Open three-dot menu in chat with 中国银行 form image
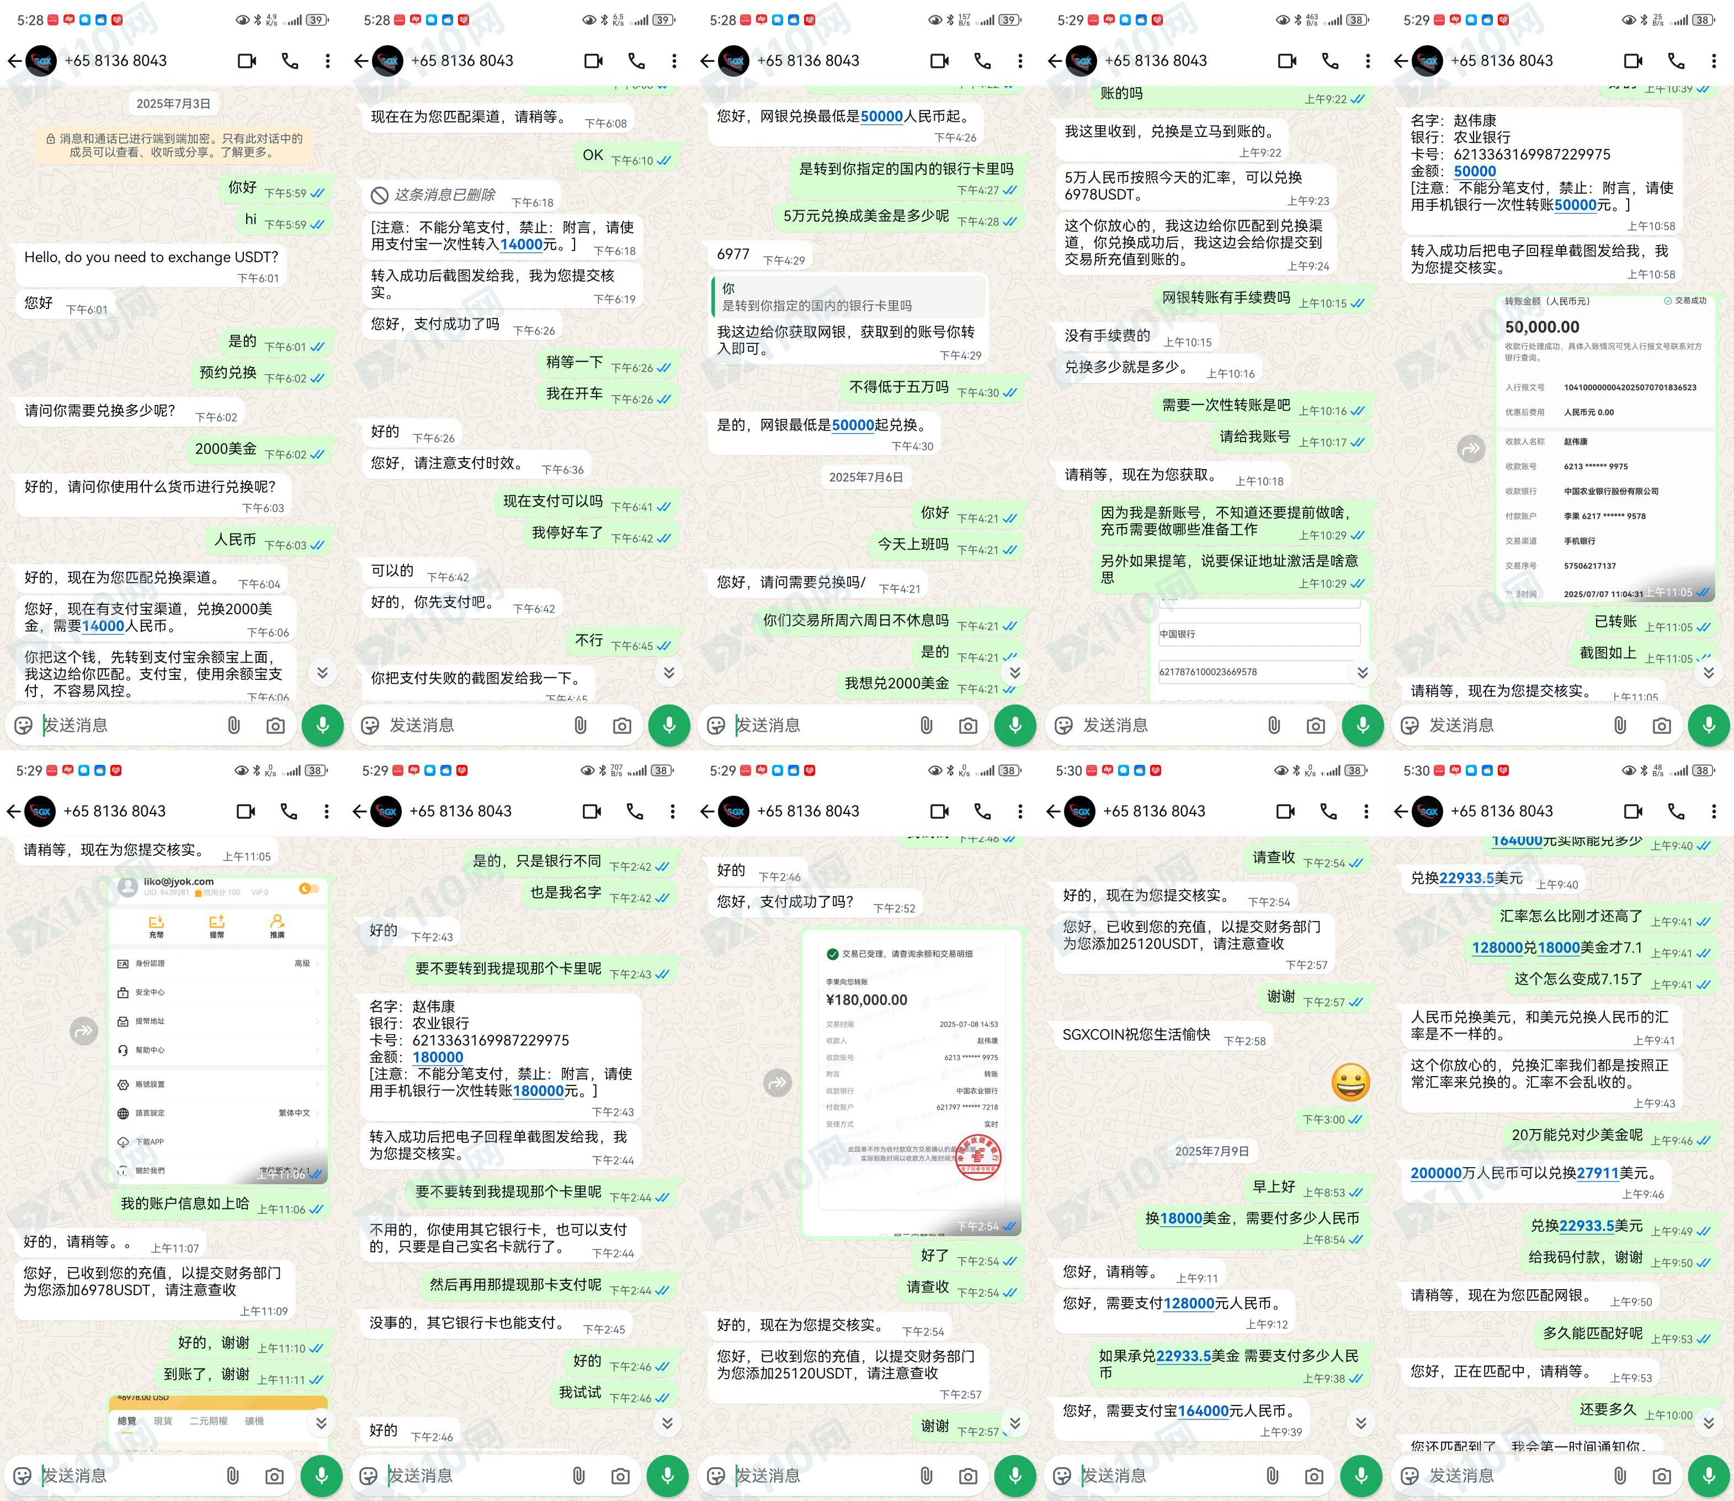Screen dimensions: 1734x1501 pos(1368,61)
